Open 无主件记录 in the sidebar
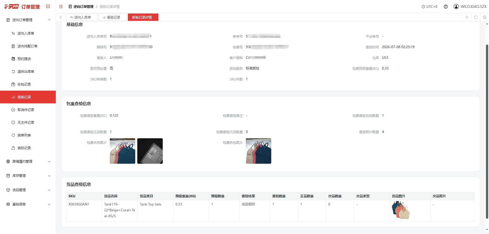Viewport: 489px width, 234px height. (28, 122)
